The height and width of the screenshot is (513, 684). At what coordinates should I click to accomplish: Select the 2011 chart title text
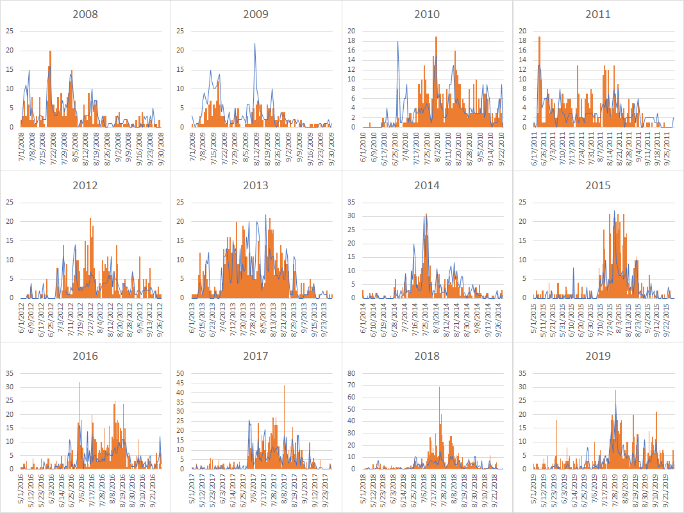pyautogui.click(x=597, y=14)
